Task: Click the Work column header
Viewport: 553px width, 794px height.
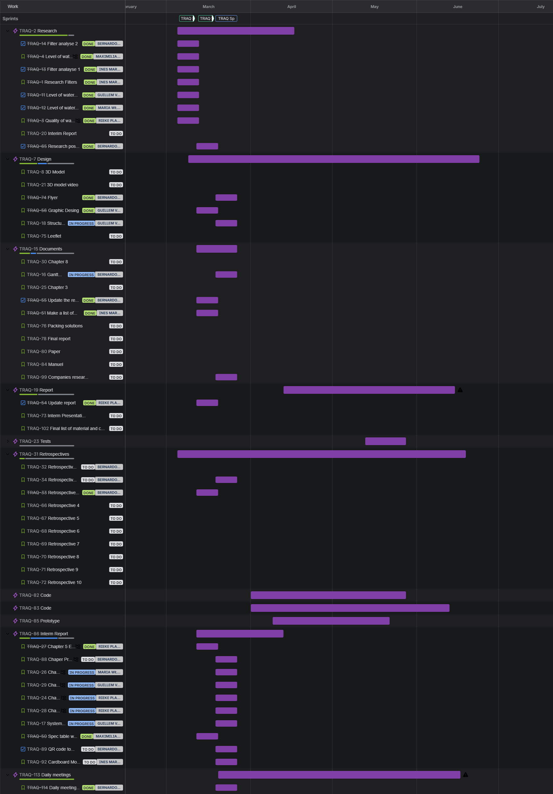Action: pyautogui.click(x=13, y=6)
